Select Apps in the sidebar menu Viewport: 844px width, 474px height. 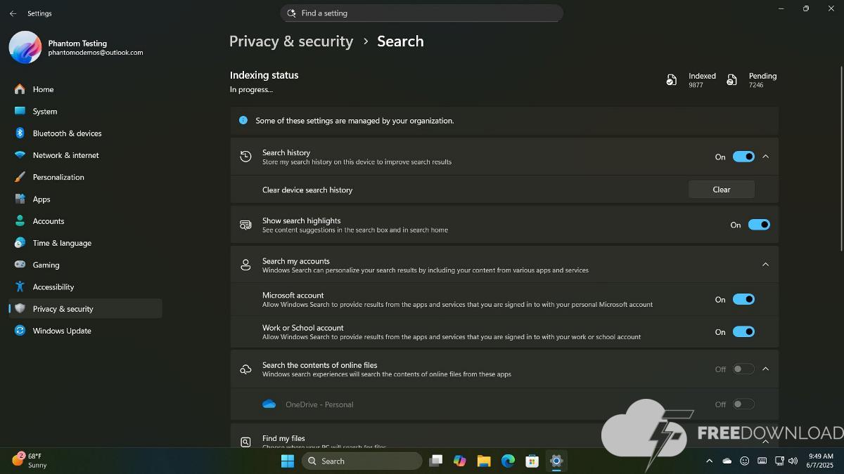[41, 199]
